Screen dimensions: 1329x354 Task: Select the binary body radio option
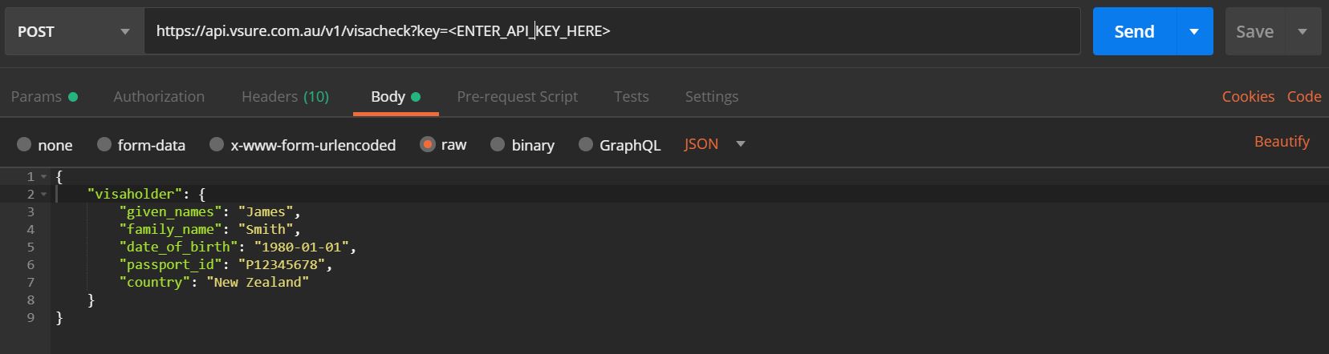(498, 145)
